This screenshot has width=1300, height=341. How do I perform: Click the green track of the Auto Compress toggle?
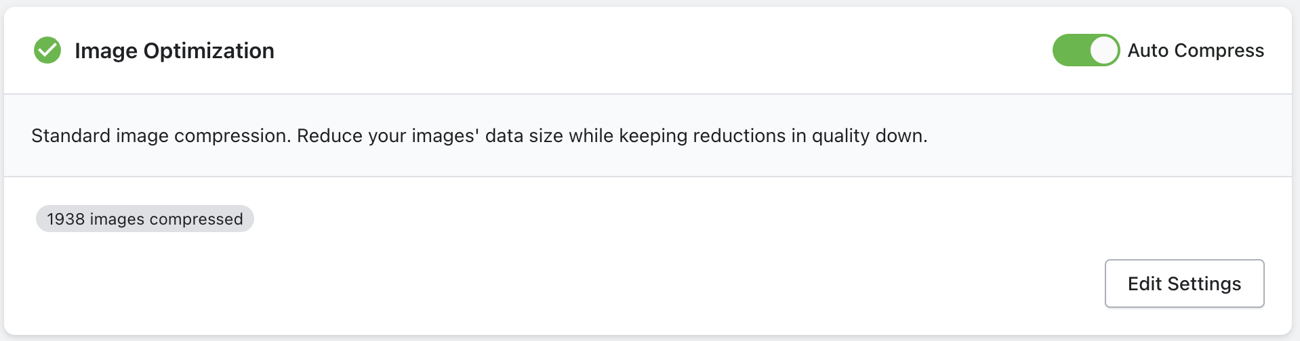coord(1071,50)
